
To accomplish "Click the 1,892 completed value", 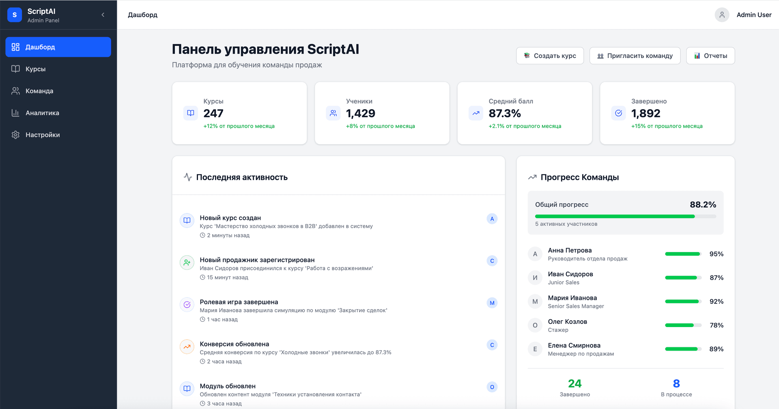I will (646, 114).
